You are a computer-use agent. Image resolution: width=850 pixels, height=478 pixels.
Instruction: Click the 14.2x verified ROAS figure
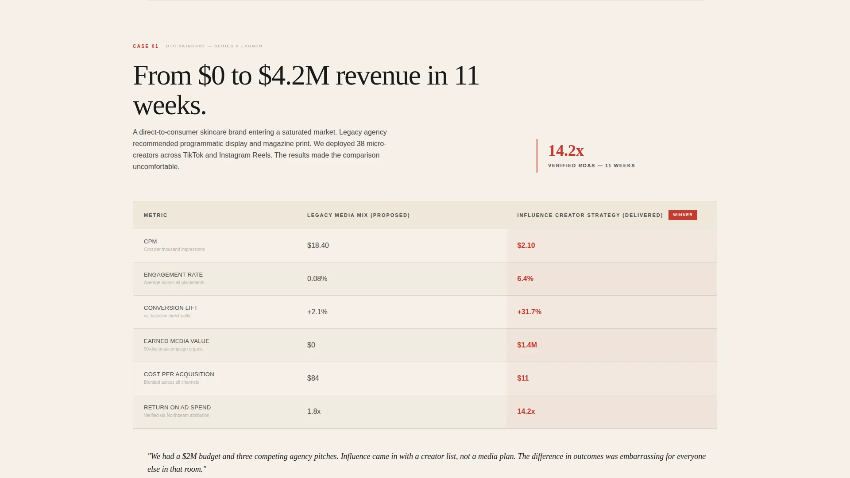click(566, 150)
